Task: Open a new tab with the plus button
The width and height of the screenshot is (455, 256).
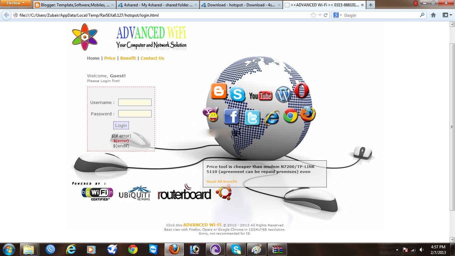Action: [x=371, y=5]
